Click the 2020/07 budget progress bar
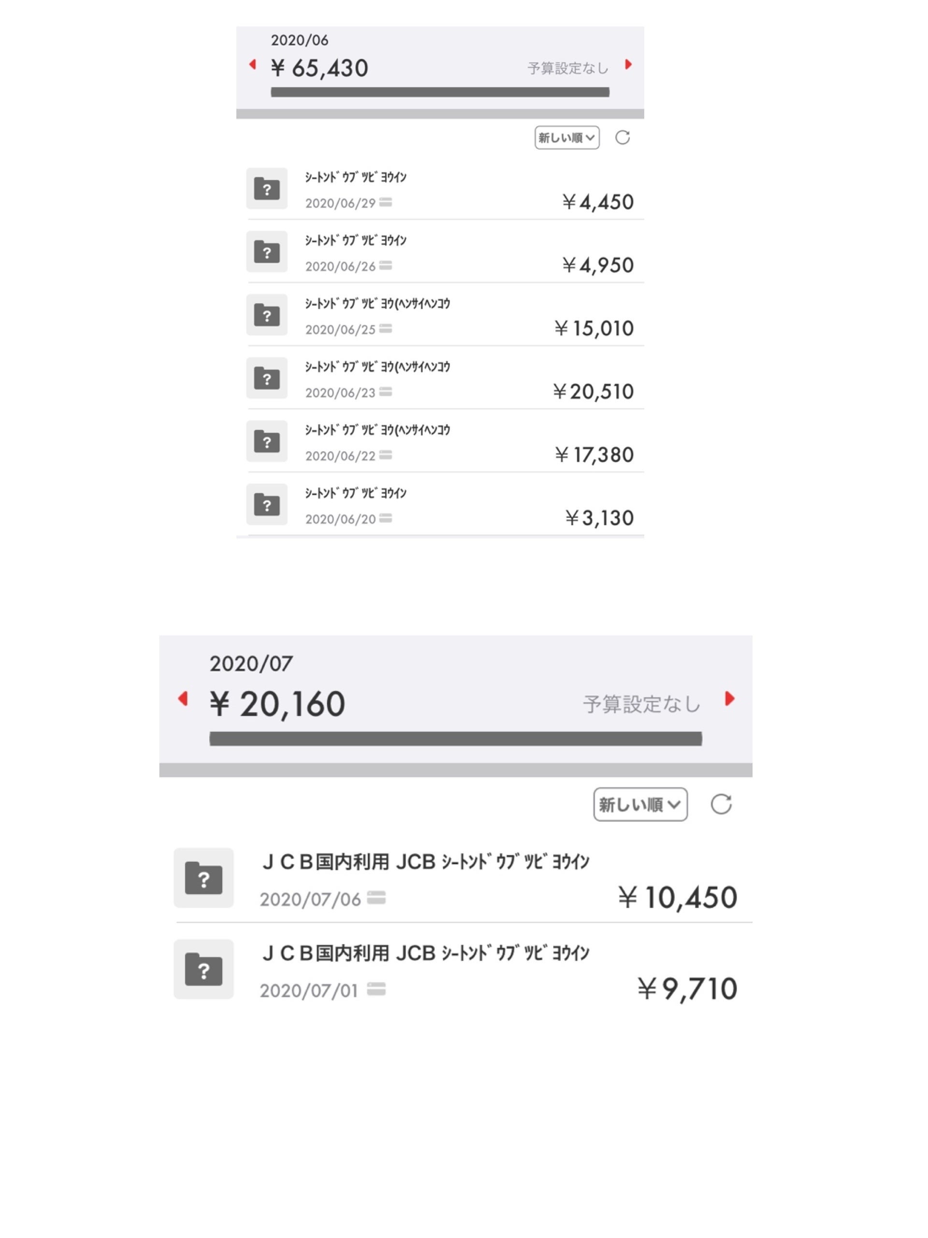Screen dimensions: 928x1238 coord(455,739)
